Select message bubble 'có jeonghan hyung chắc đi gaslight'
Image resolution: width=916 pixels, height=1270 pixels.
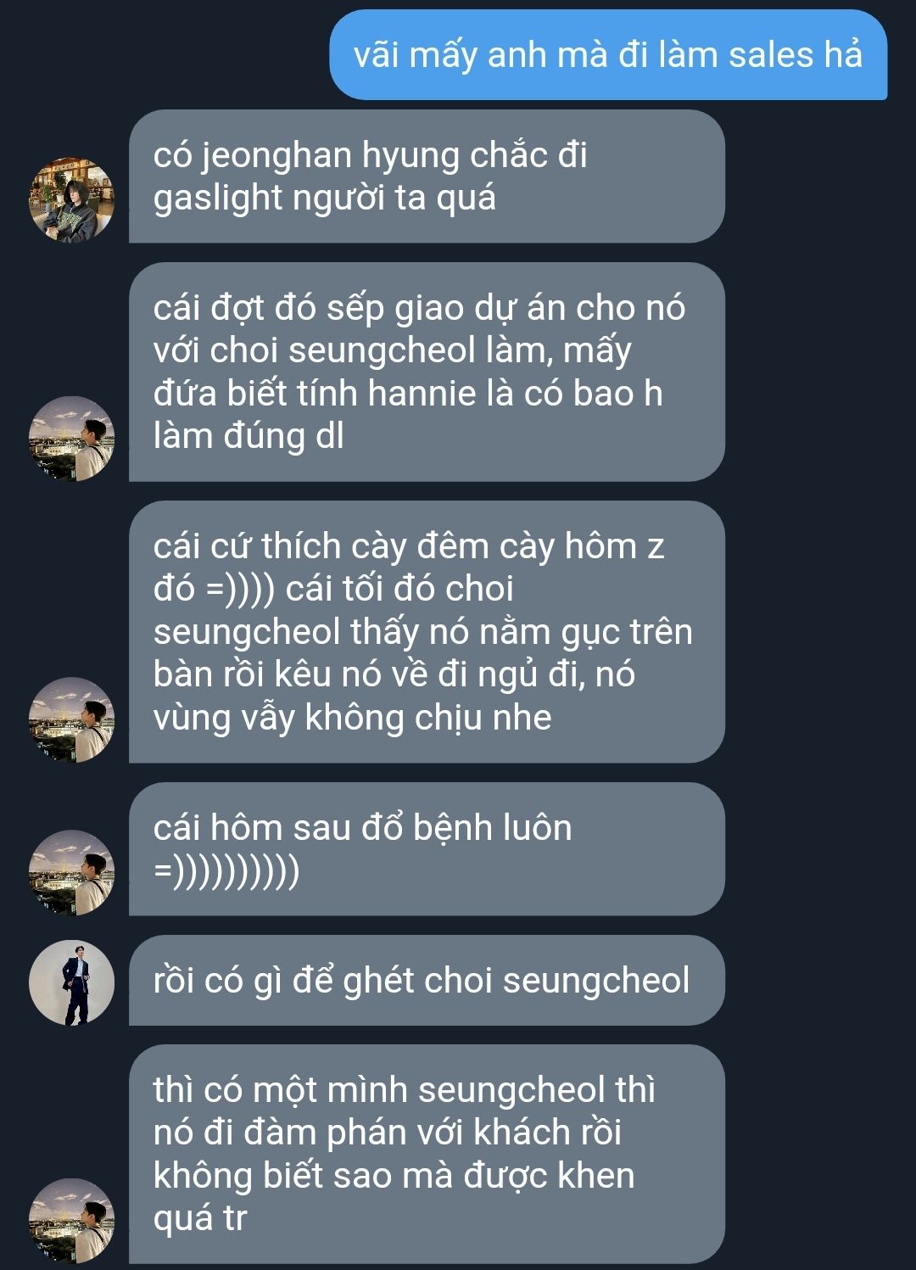427,176
